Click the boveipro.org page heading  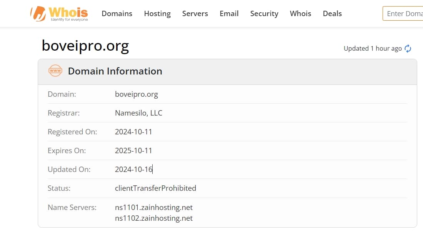tap(85, 46)
